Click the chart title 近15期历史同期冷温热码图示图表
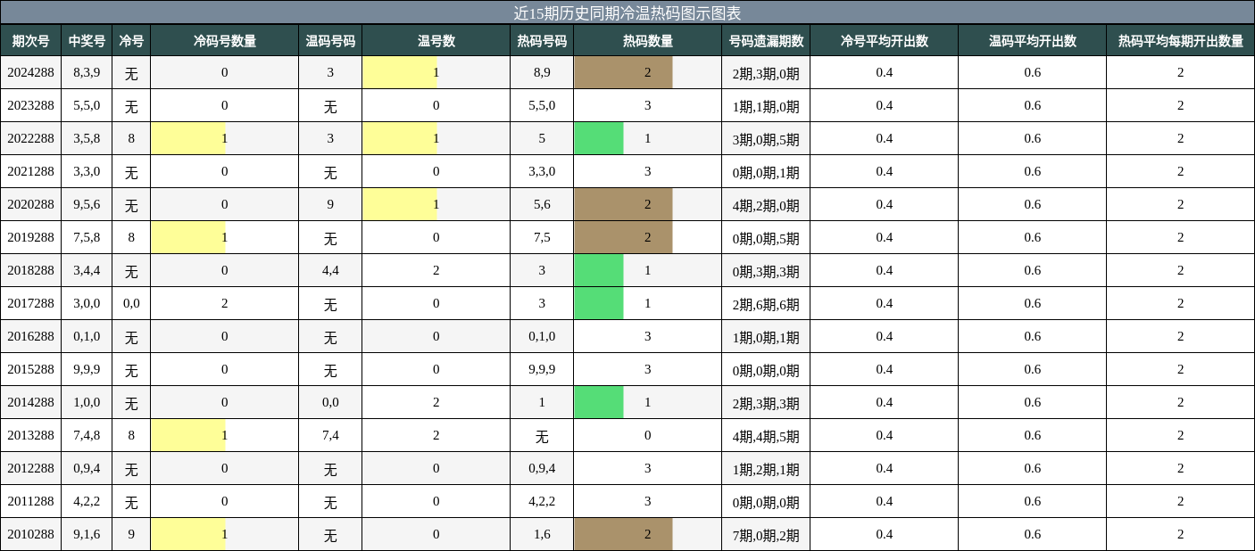Viewport: 1255px width, 551px height. tap(627, 12)
